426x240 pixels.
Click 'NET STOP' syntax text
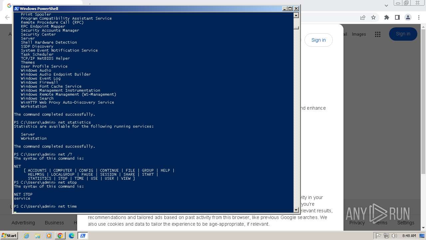[23, 194]
